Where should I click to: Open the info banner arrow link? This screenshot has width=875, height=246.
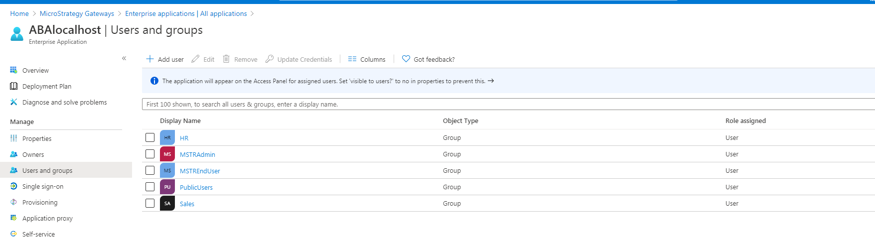pos(491,81)
